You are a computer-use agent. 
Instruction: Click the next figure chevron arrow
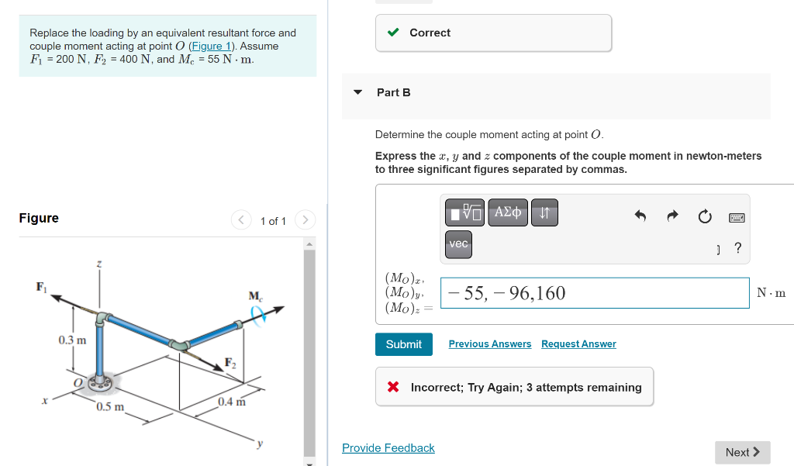pyautogui.click(x=305, y=220)
